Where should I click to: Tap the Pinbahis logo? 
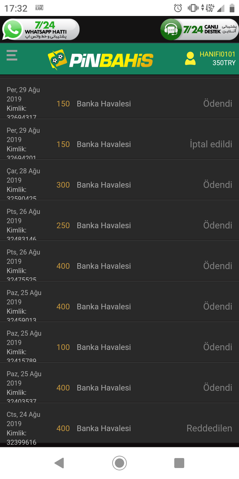(100, 60)
